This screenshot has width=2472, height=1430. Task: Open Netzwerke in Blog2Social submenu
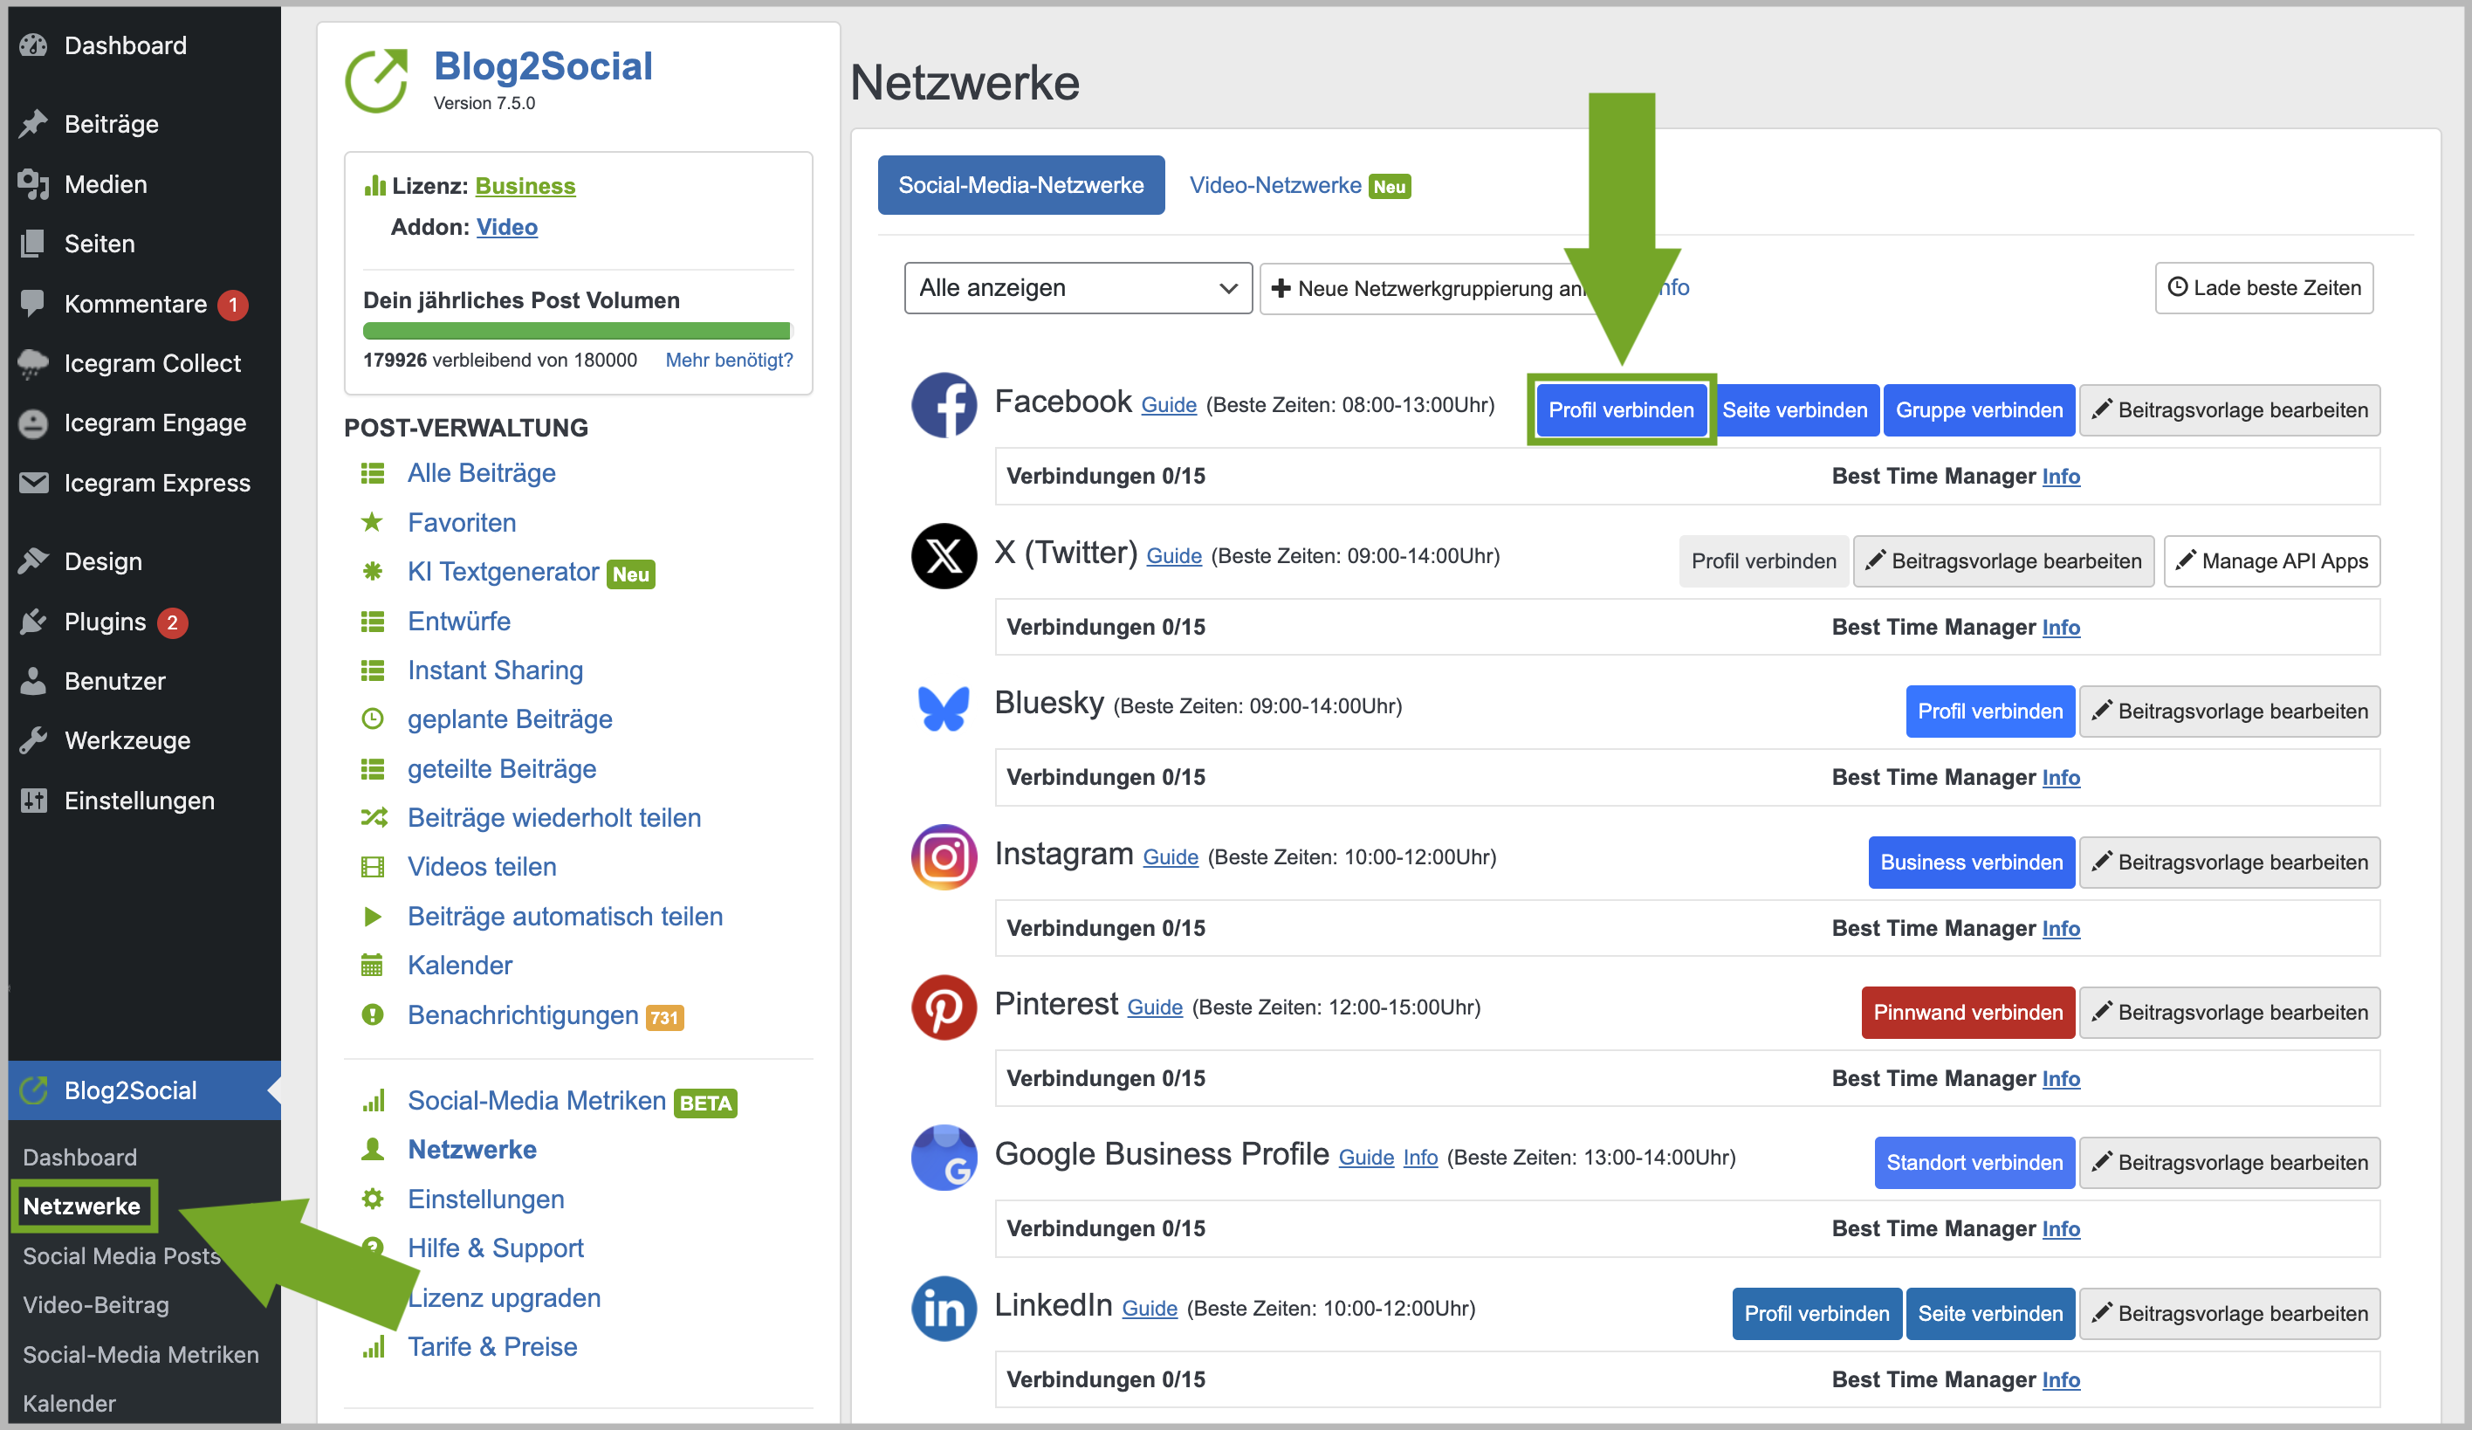pos(82,1206)
